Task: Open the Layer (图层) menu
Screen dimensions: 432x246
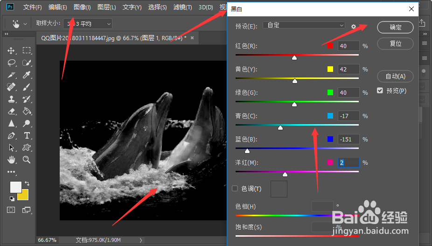Action: click(x=107, y=7)
